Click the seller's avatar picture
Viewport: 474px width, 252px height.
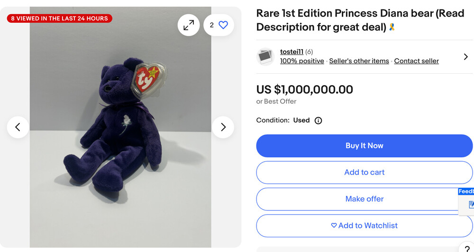point(265,57)
